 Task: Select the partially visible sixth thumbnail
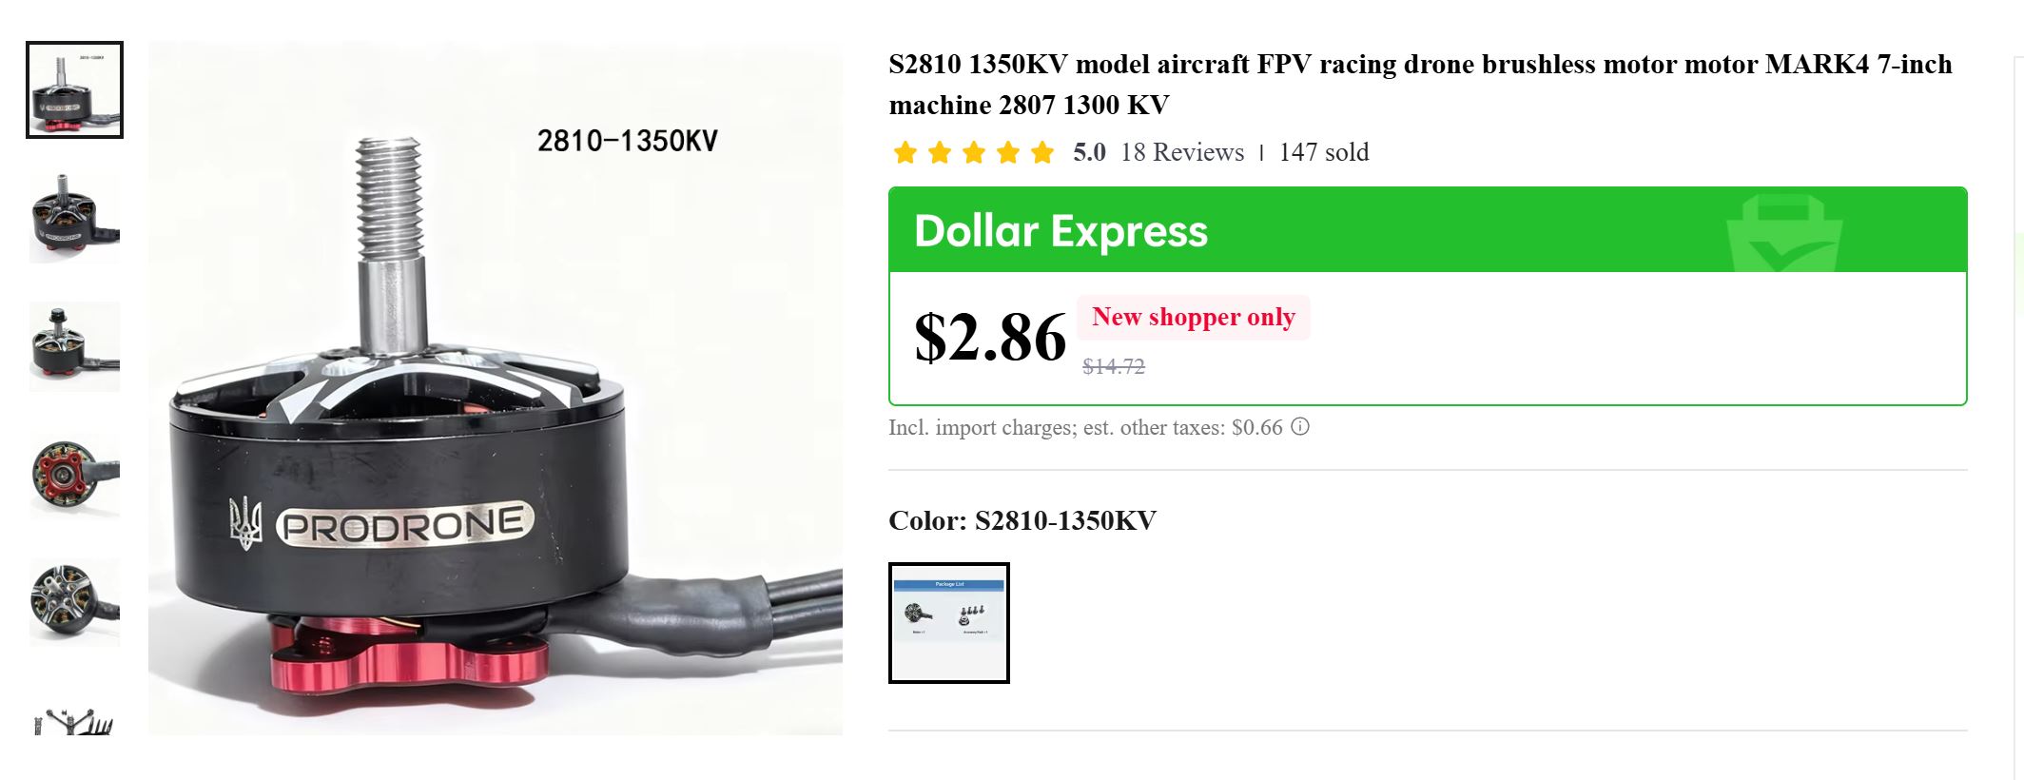coord(74,720)
